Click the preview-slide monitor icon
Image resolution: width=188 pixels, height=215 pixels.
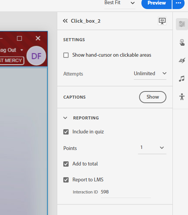(162, 21)
